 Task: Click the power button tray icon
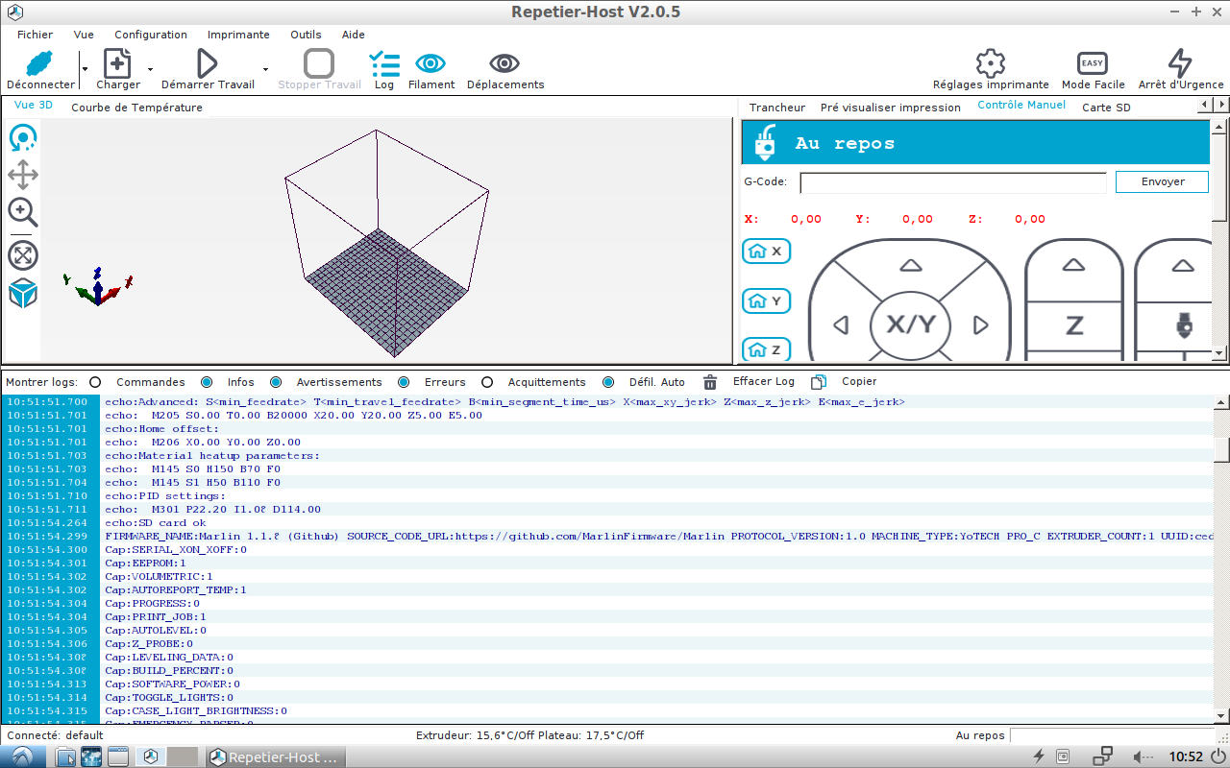[1218, 756]
